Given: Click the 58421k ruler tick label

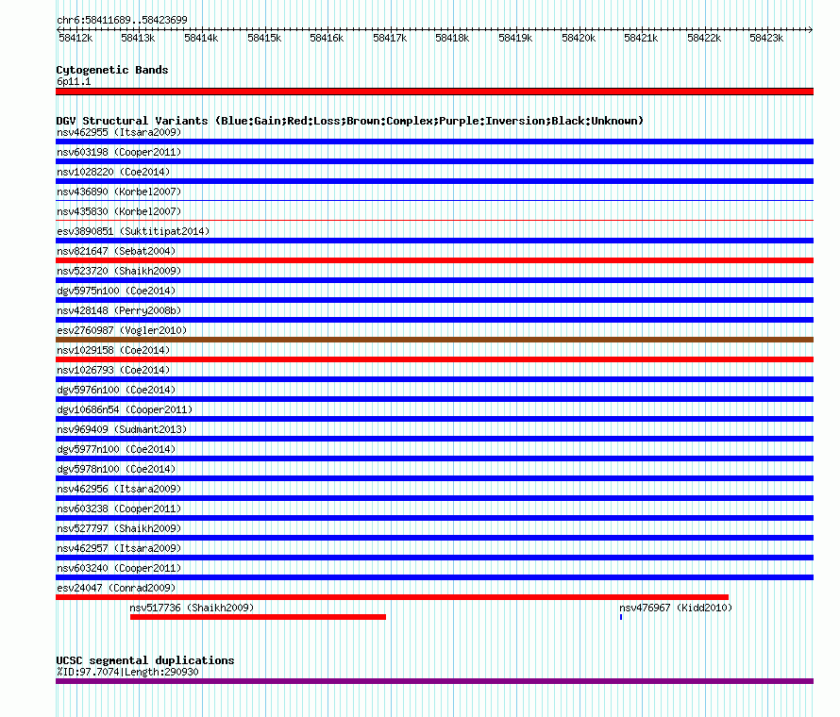Looking at the screenshot, I should pos(641,38).
